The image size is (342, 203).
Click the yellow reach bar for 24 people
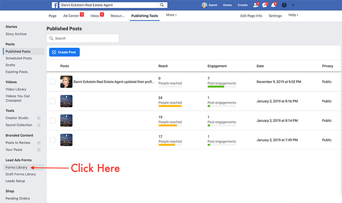click(x=170, y=106)
